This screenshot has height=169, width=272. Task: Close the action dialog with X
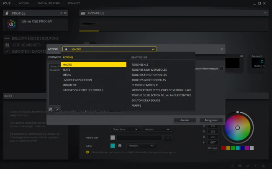click(222, 49)
